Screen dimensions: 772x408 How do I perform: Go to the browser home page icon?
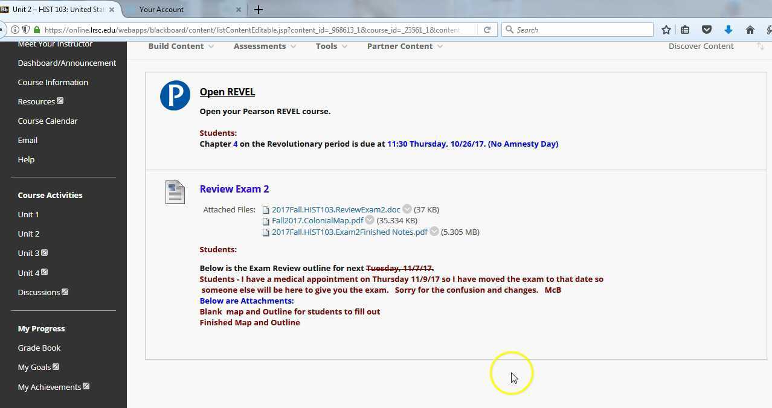pyautogui.click(x=750, y=30)
